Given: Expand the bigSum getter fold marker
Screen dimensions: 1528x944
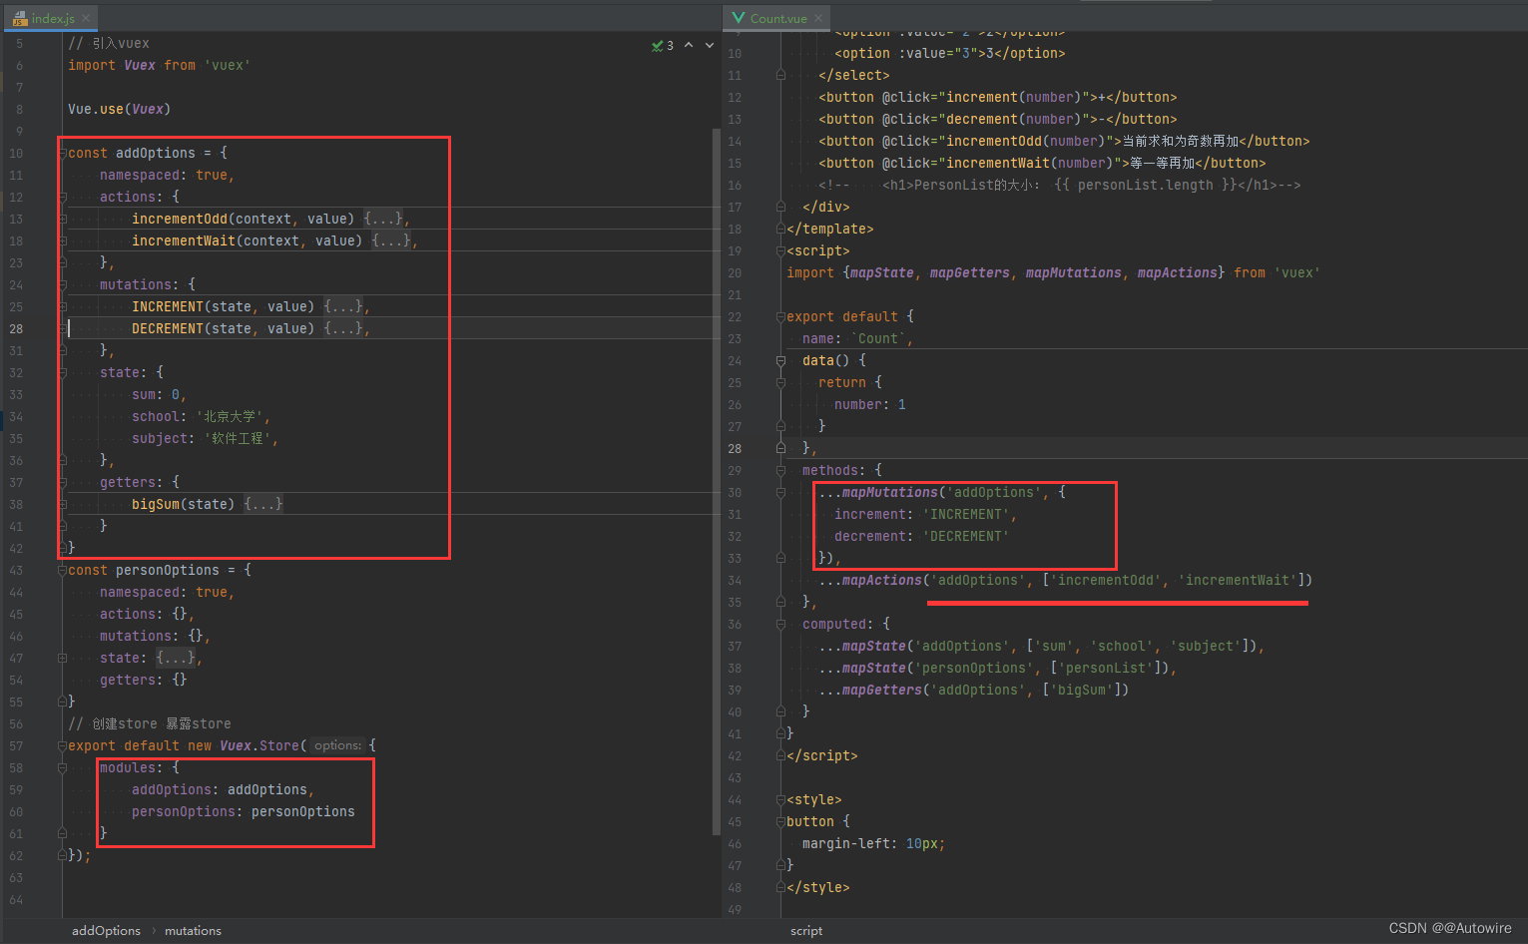Looking at the screenshot, I should point(62,504).
